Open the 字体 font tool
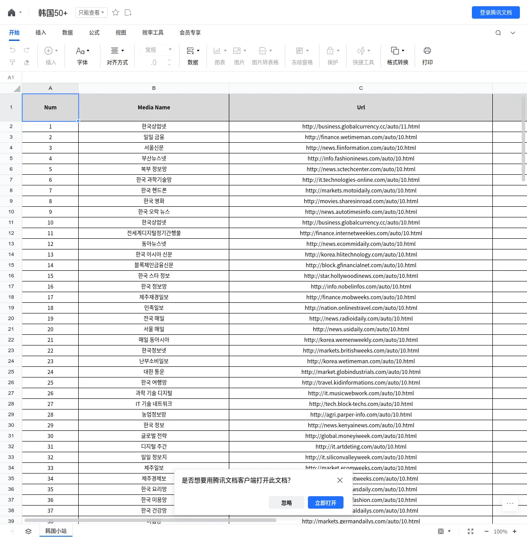Viewport: 527px width, 538px height. pyautogui.click(x=82, y=56)
